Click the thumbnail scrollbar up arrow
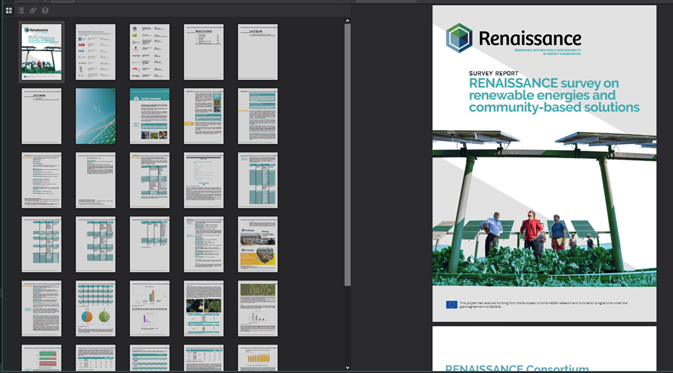The width and height of the screenshot is (673, 373). 347,21
